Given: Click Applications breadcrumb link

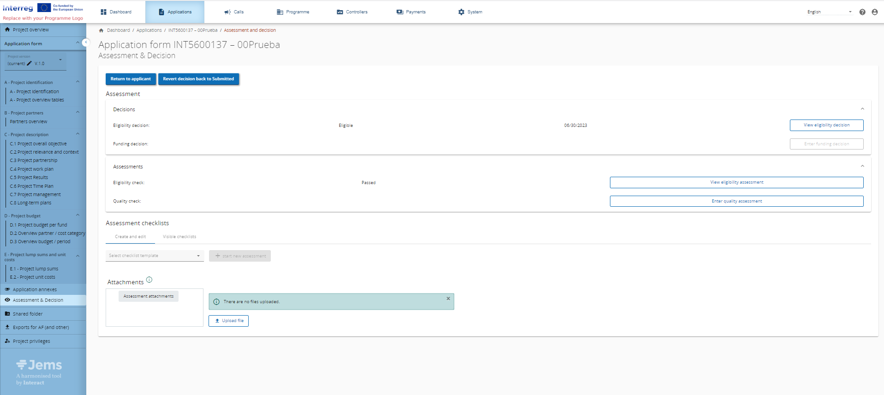Looking at the screenshot, I should (149, 30).
